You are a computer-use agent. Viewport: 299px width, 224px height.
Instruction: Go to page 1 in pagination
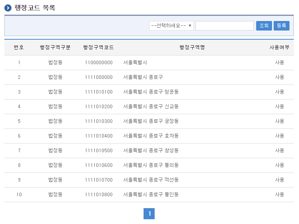pyautogui.click(x=149, y=214)
